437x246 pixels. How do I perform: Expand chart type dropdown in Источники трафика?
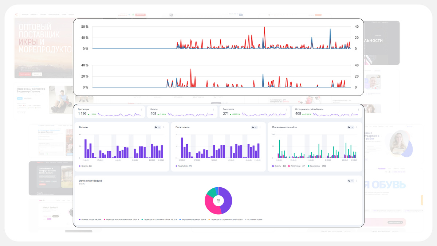(351, 180)
